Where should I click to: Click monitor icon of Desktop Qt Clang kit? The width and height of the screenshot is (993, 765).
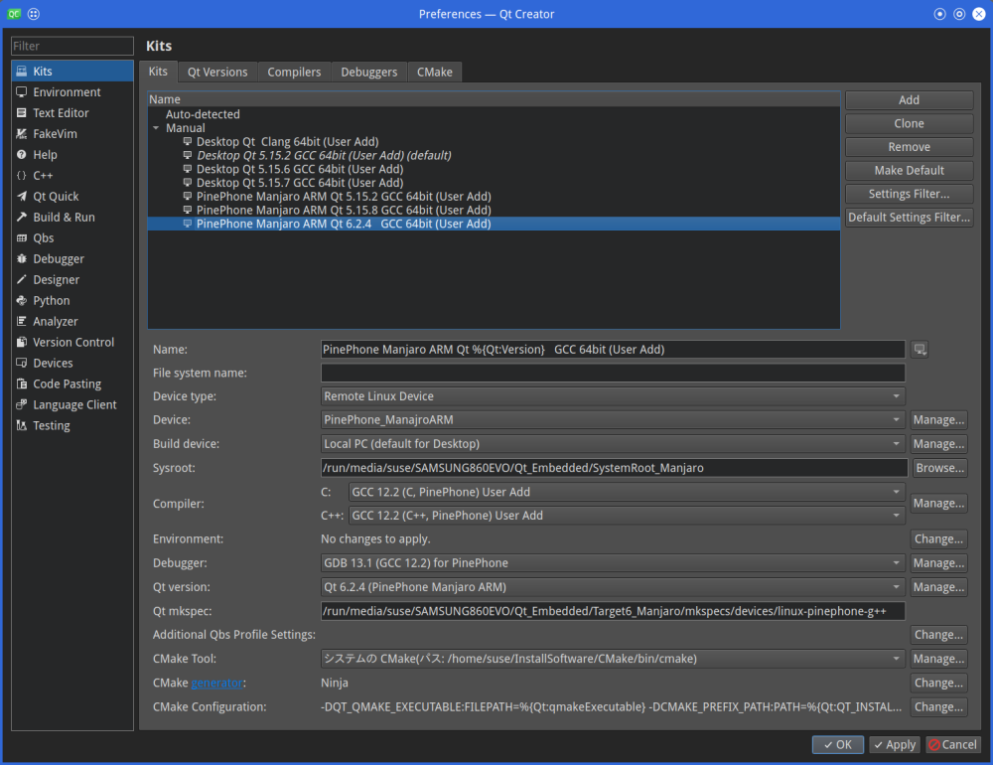(x=188, y=141)
